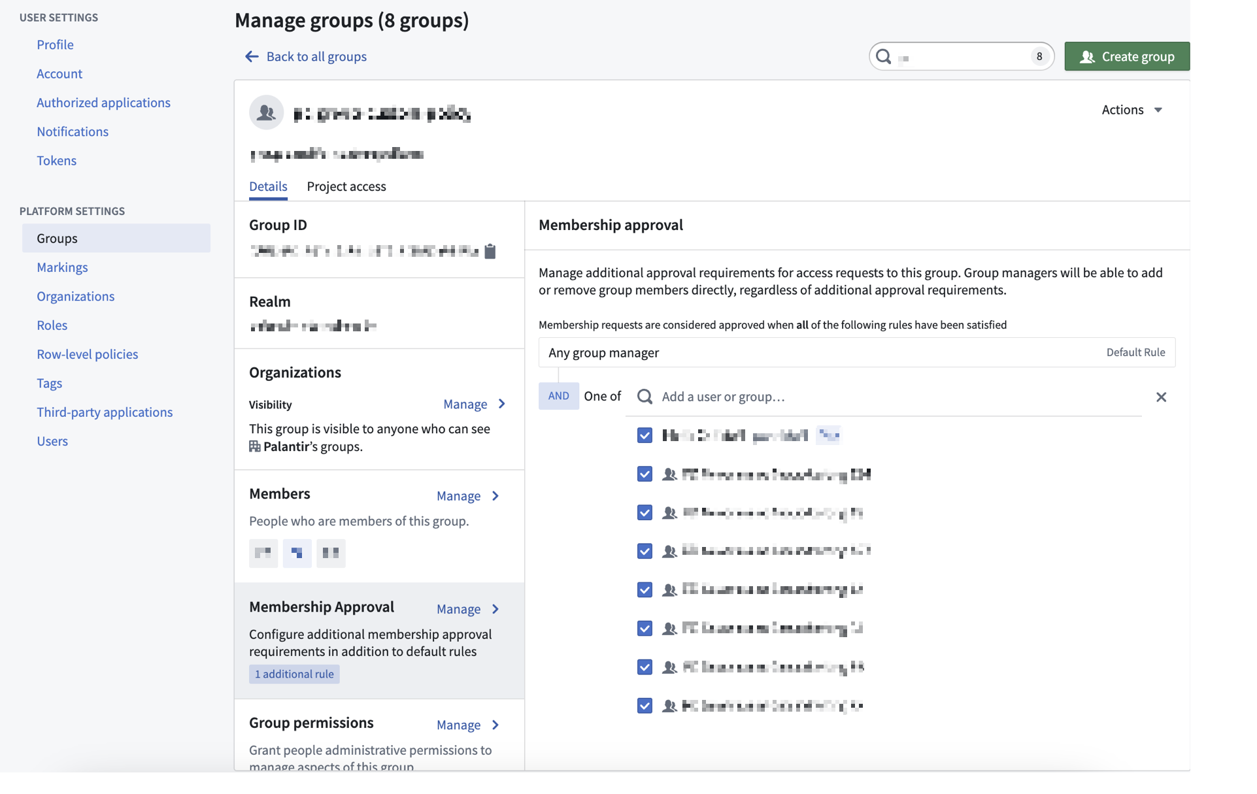Screen dimensions: 1257x794
Task: Uncheck the fifth approver group checkbox
Action: 645,590
